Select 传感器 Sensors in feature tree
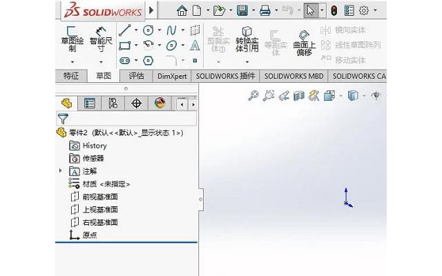442x276 pixels. [x=86, y=158]
